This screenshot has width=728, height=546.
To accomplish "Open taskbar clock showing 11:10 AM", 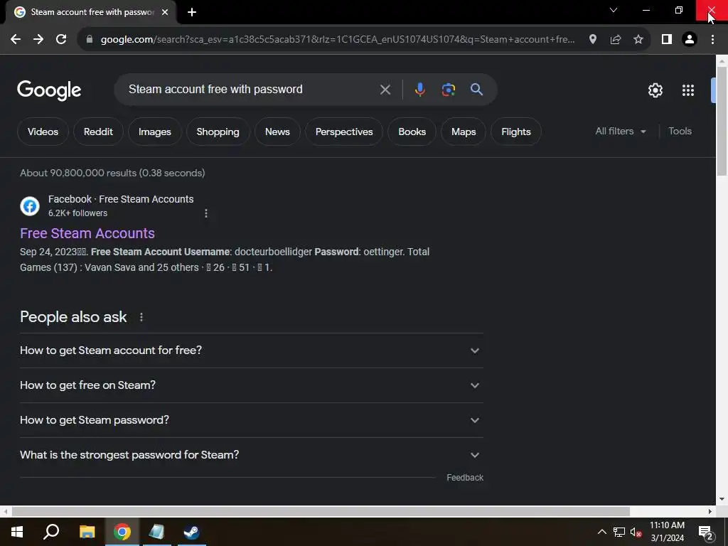I will (667, 532).
